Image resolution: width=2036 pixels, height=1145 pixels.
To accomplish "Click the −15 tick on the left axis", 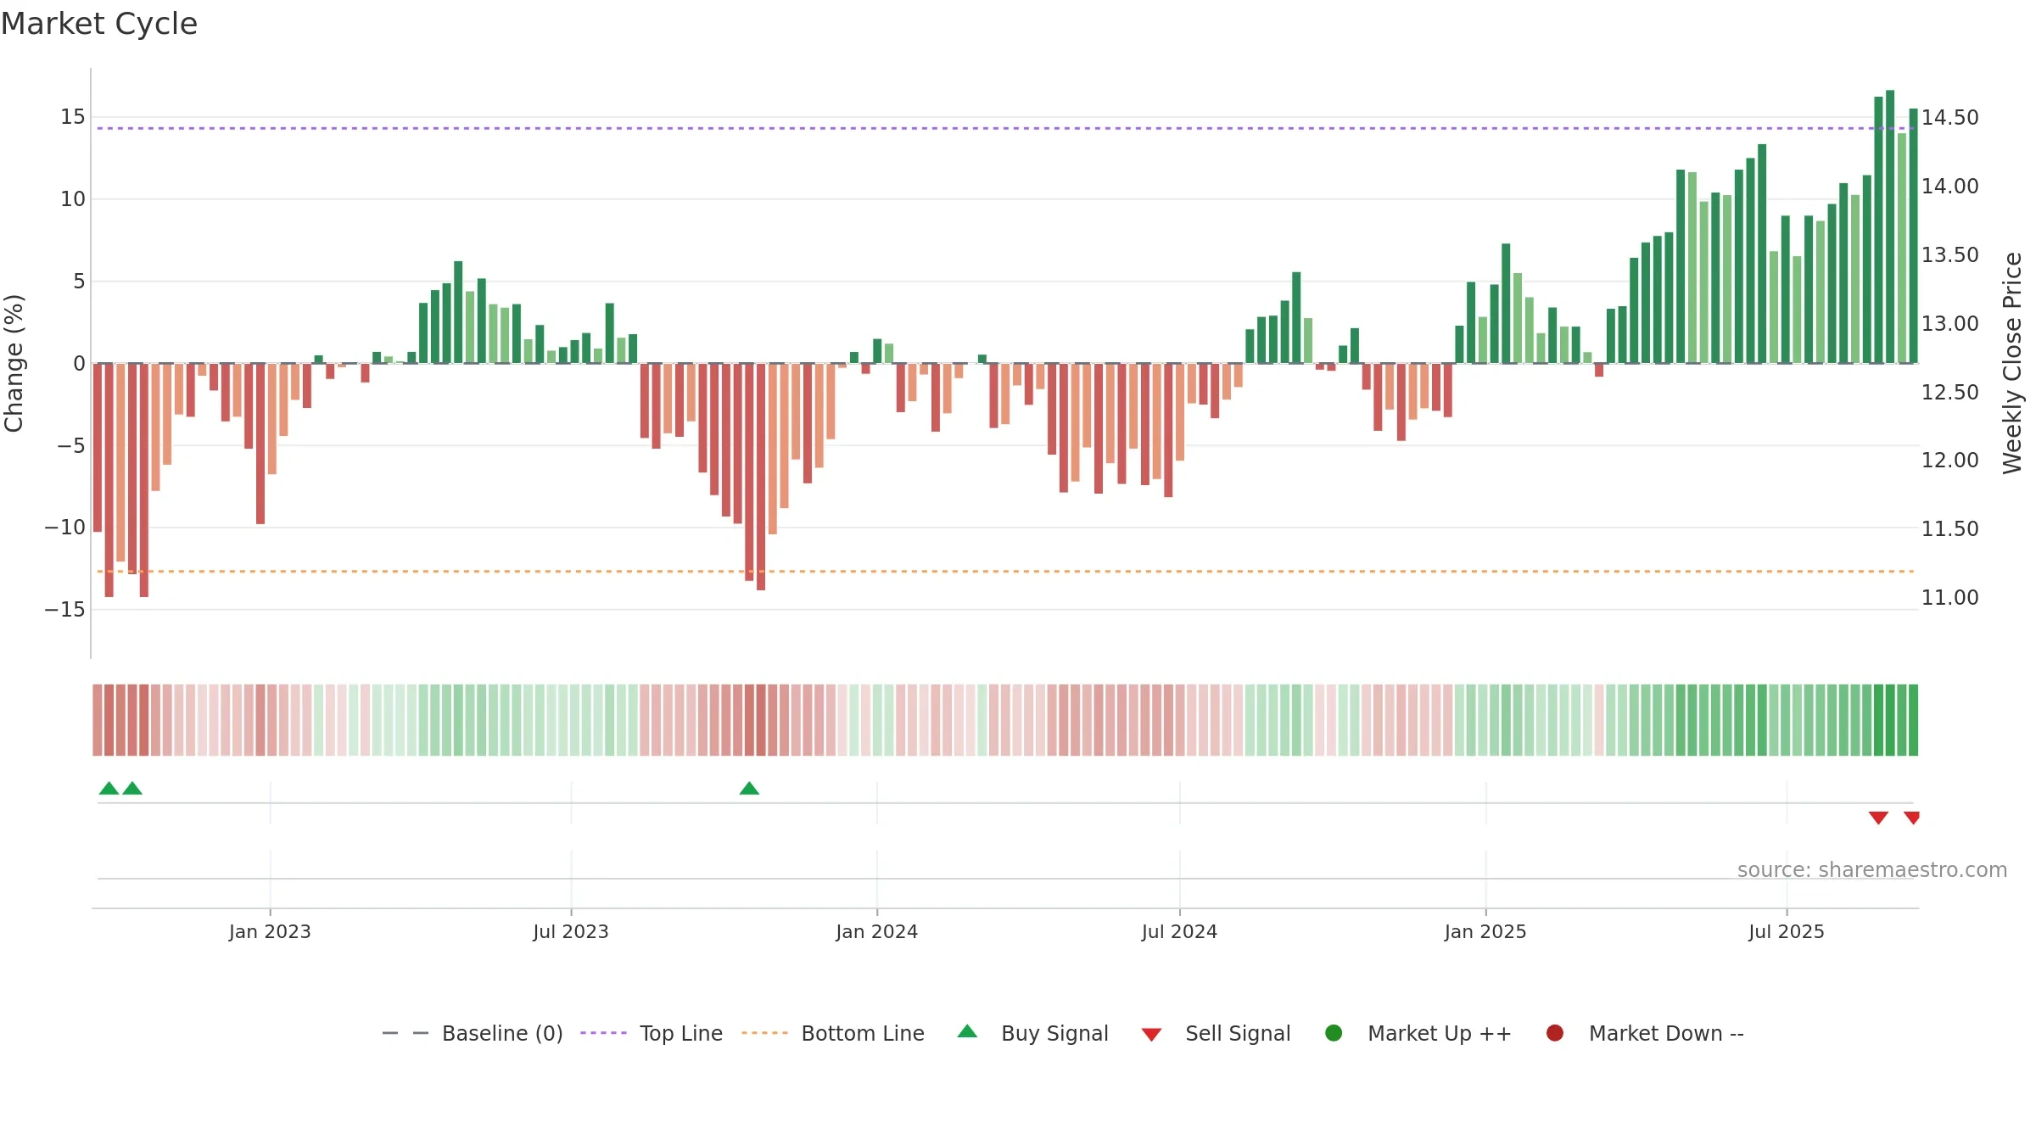I will coord(65,610).
